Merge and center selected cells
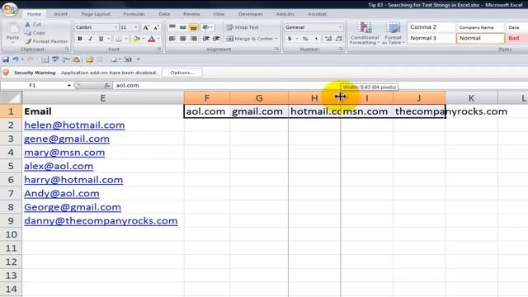Viewport: 528px width, 297px height. [x=249, y=39]
